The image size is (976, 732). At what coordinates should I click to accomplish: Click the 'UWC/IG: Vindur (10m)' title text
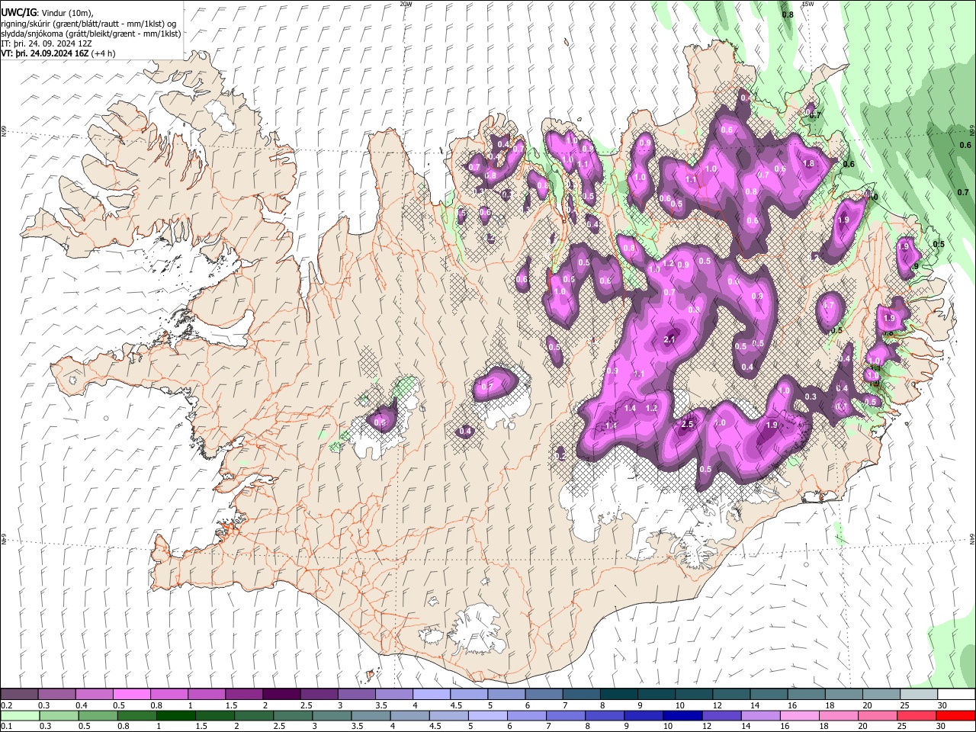coord(47,13)
